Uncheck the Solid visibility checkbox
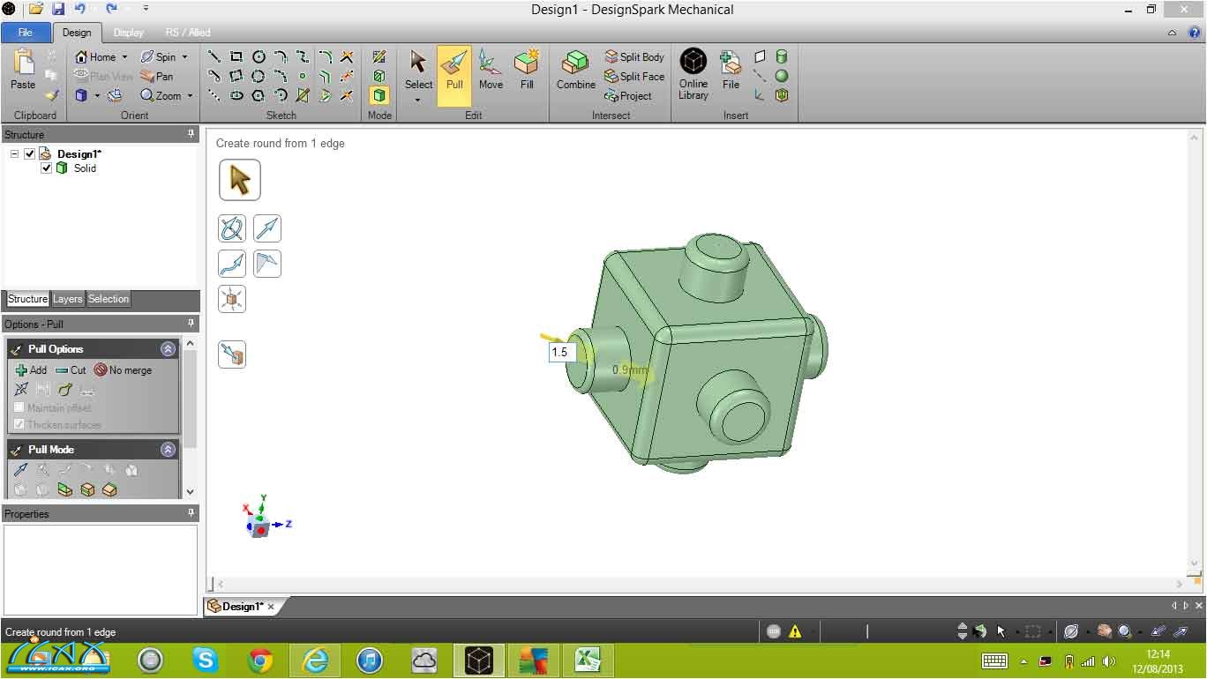Image resolution: width=1207 pixels, height=679 pixels. coord(47,168)
